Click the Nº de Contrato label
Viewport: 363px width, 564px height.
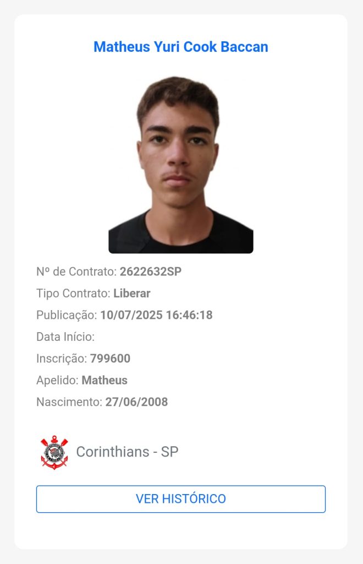(77, 272)
